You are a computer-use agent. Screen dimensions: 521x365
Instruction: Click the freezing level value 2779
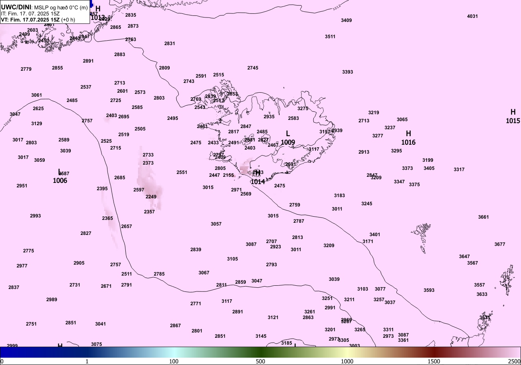click(x=26, y=69)
